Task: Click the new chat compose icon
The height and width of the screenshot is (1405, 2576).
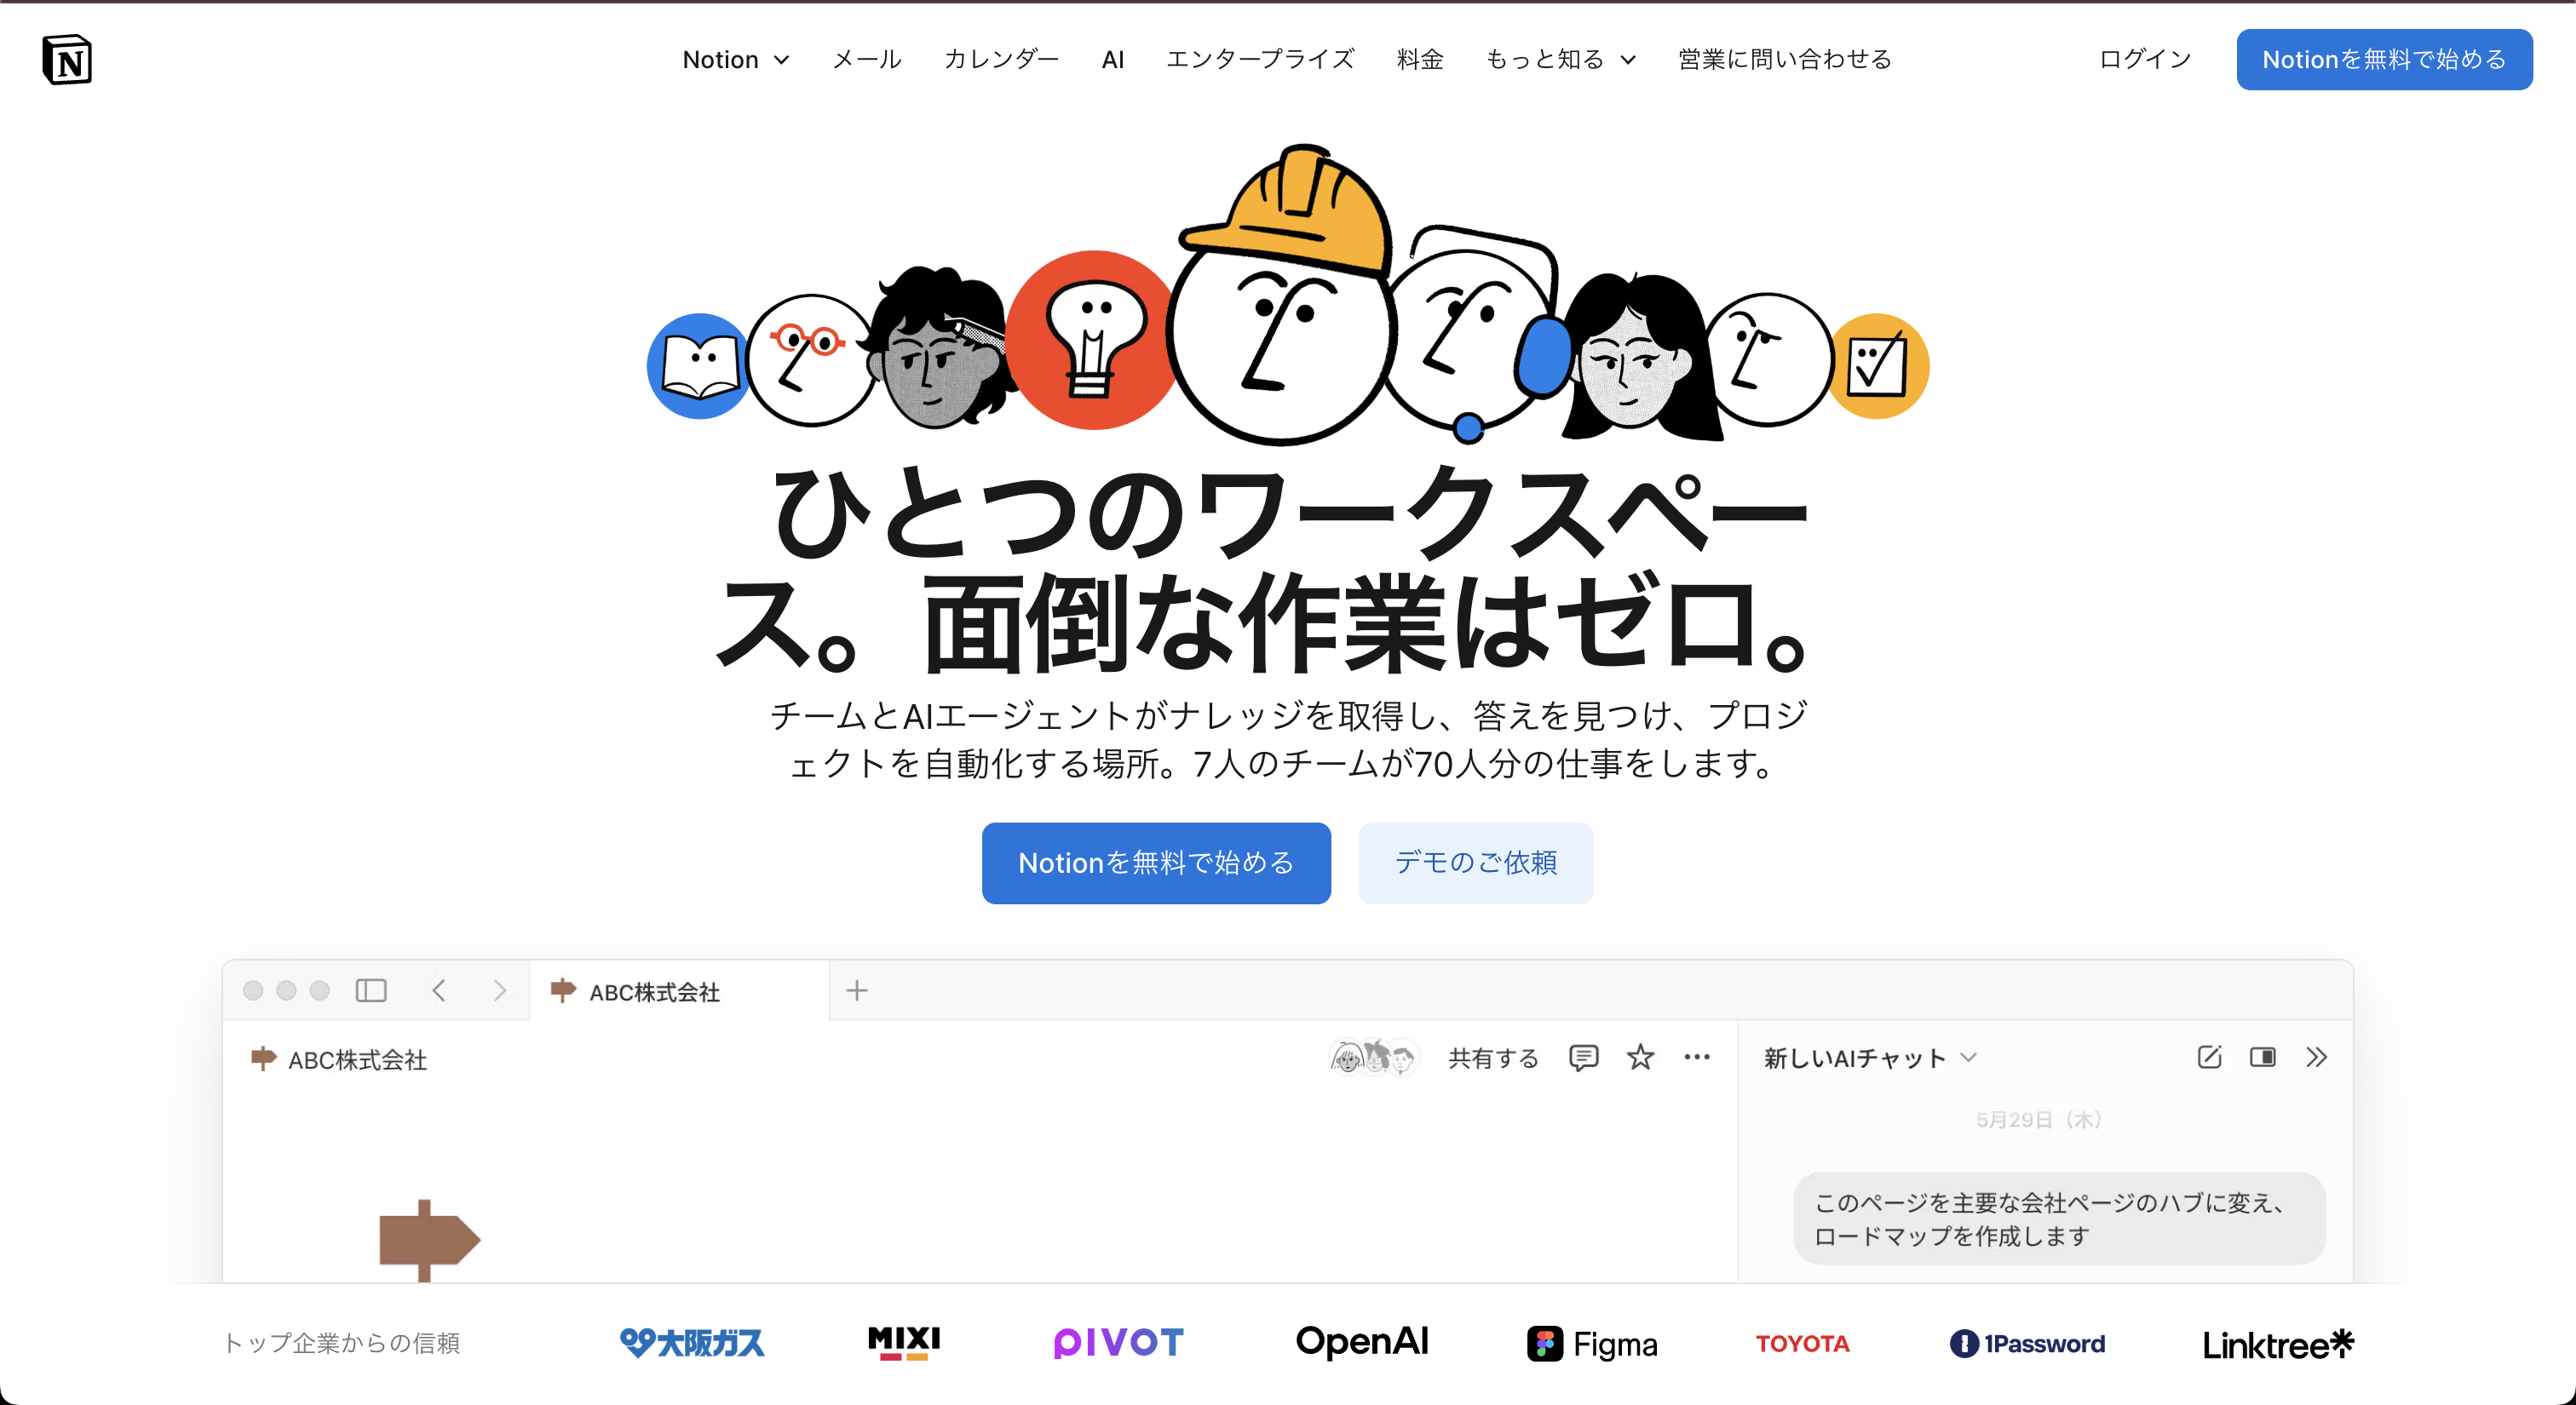Action: (2210, 1058)
